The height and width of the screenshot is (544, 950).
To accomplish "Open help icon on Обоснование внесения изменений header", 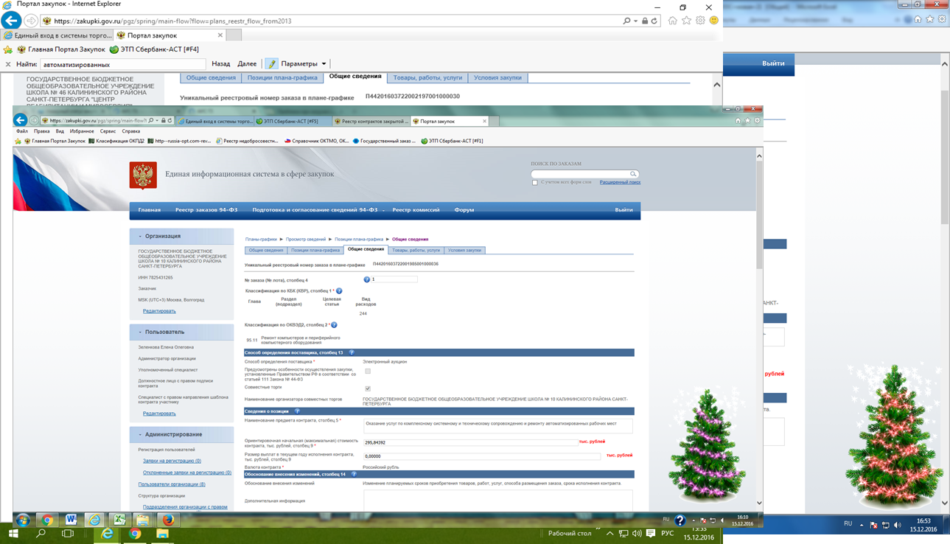I will click(x=354, y=474).
